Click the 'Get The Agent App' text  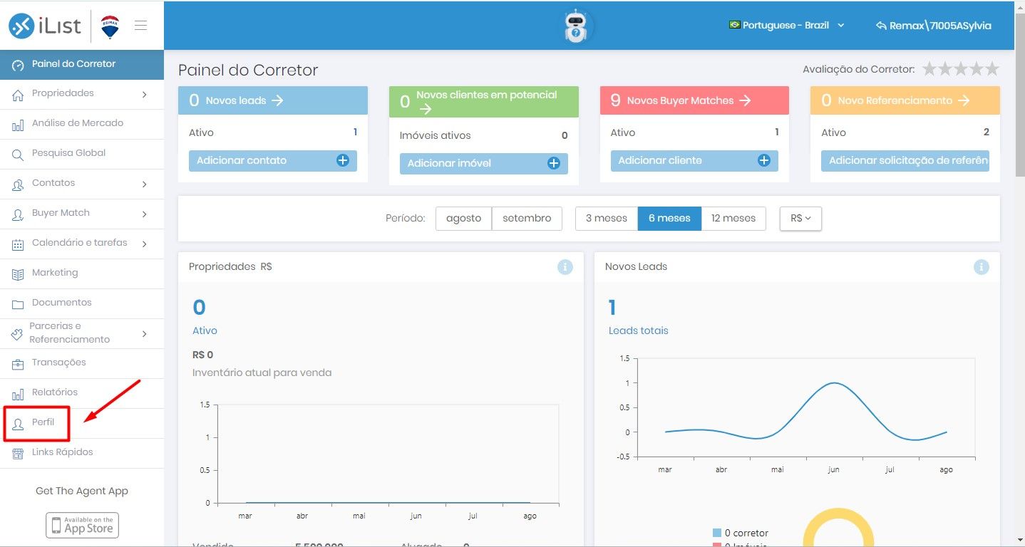[82, 491]
